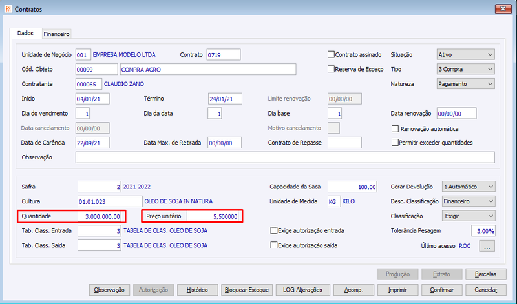Open the Histórico button

197,290
